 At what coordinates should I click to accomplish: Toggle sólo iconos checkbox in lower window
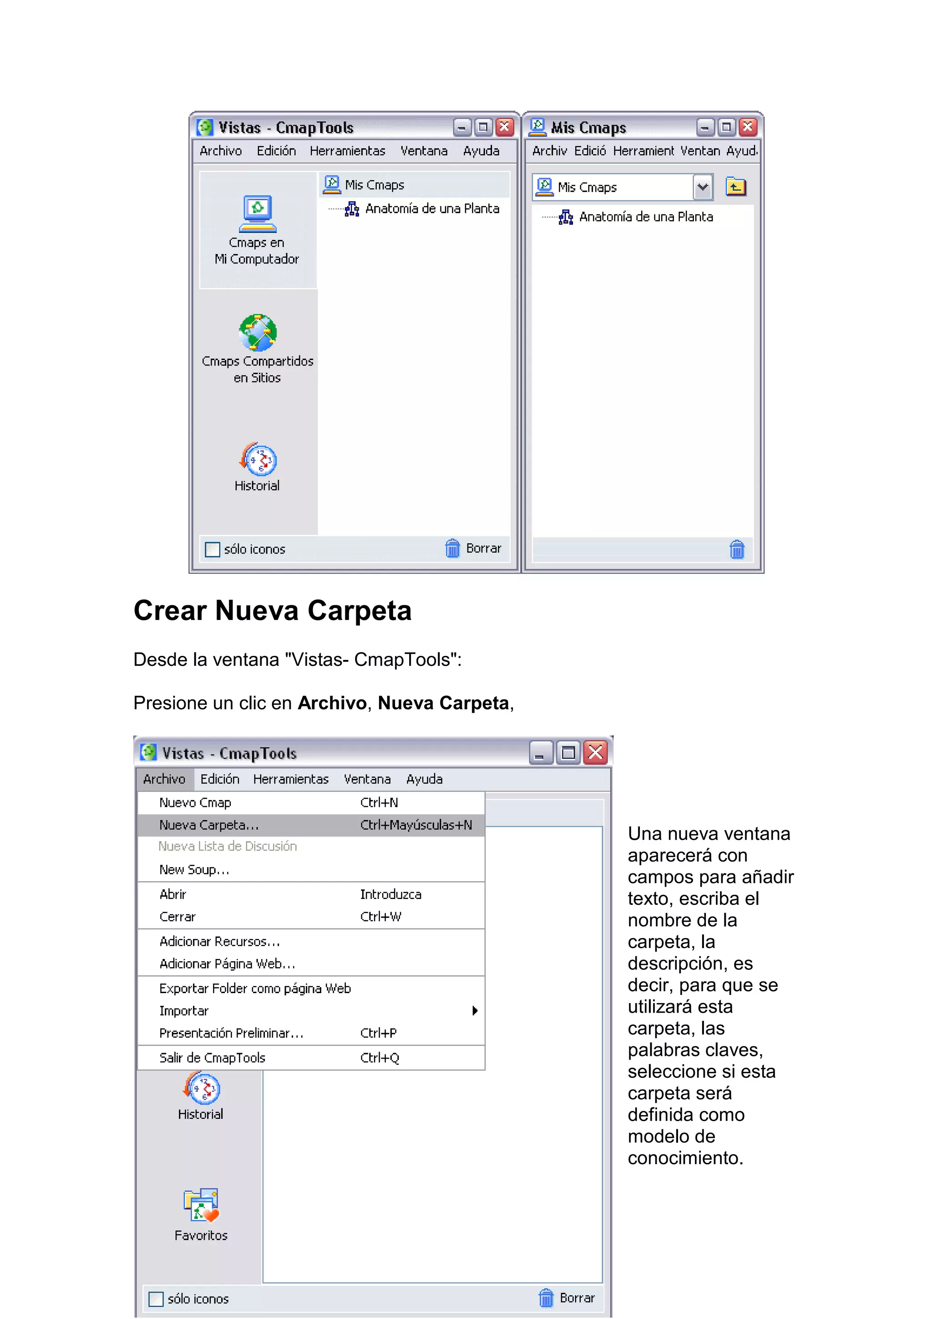156,1299
